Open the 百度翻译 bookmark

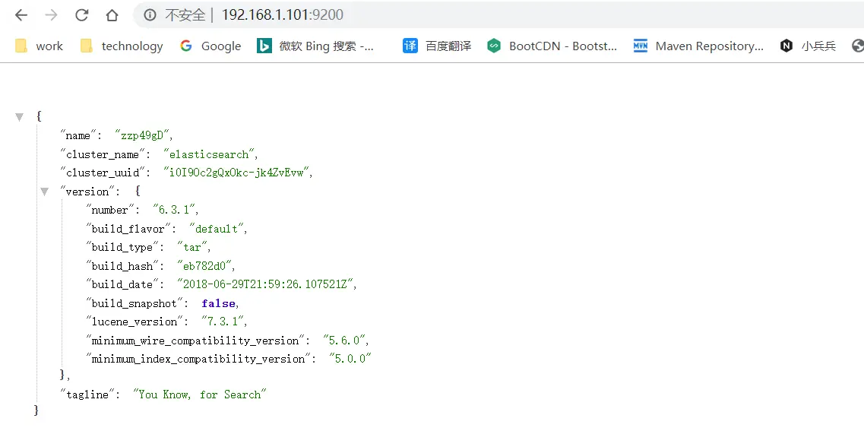click(x=437, y=46)
